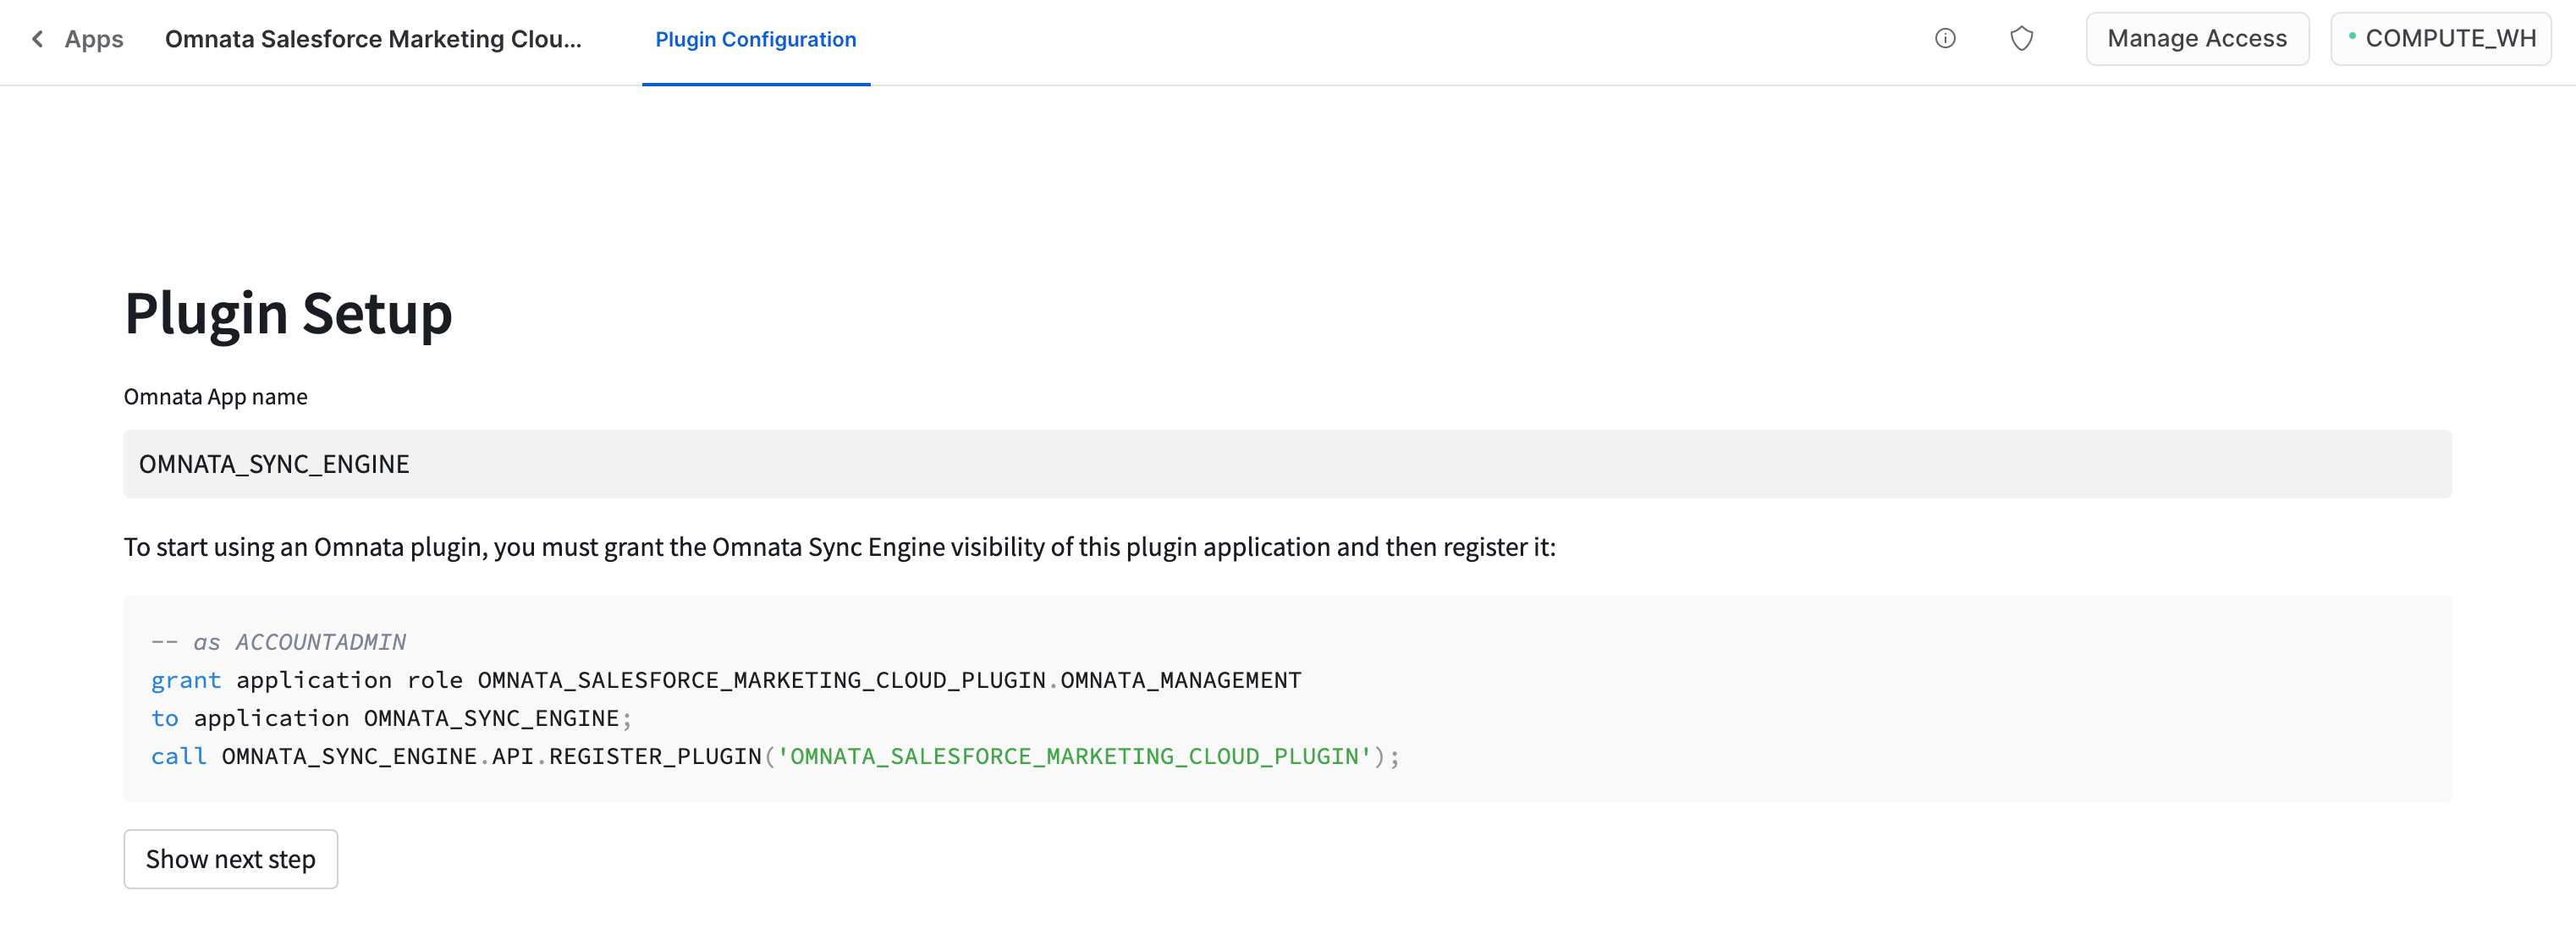Click the Omnata App name label
The width and height of the screenshot is (2576, 929).
215,397
